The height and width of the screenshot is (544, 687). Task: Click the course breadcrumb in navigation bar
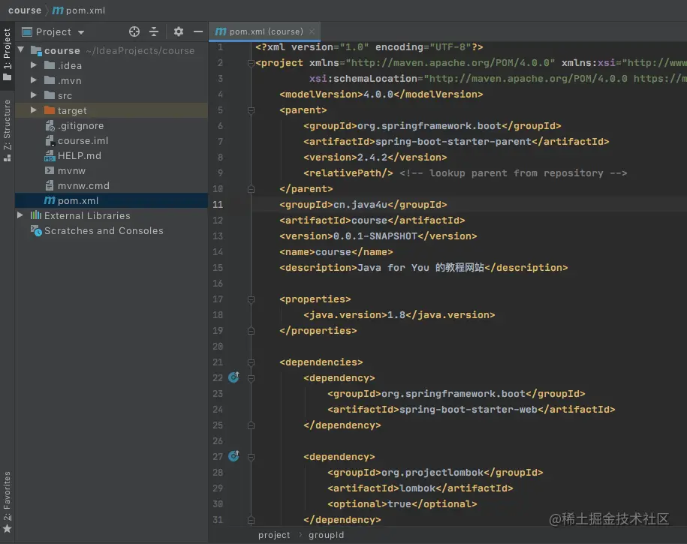click(25, 10)
